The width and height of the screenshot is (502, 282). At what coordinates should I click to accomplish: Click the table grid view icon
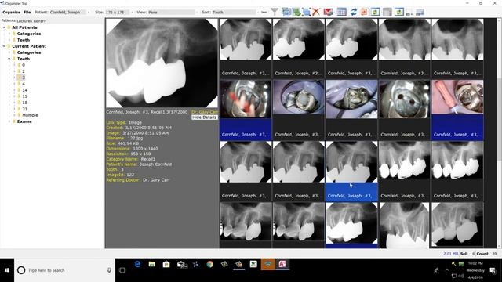coord(342,13)
